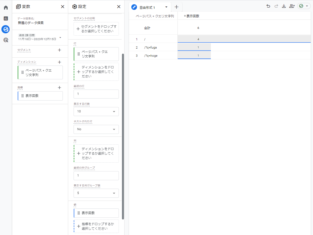Screen dimensions: 313x235
Task: Click the 設定 panel vertical scrollbar
Action: pos(123,136)
